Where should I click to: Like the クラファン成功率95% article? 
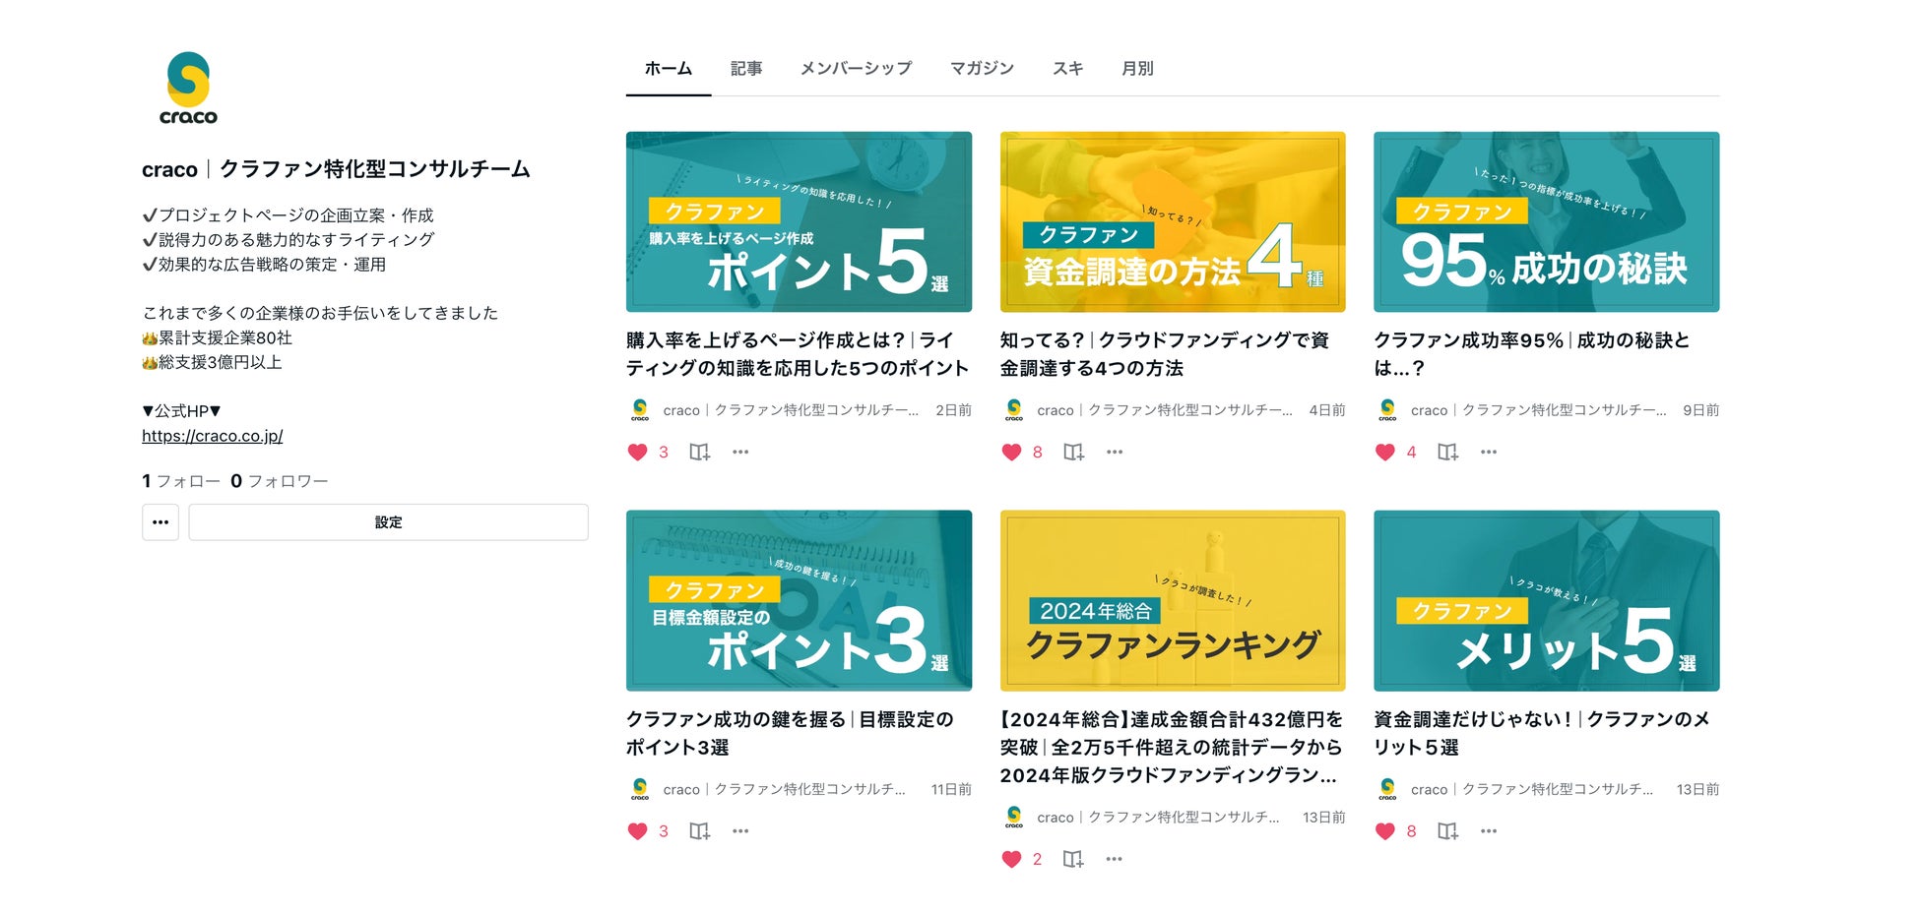point(1385,453)
